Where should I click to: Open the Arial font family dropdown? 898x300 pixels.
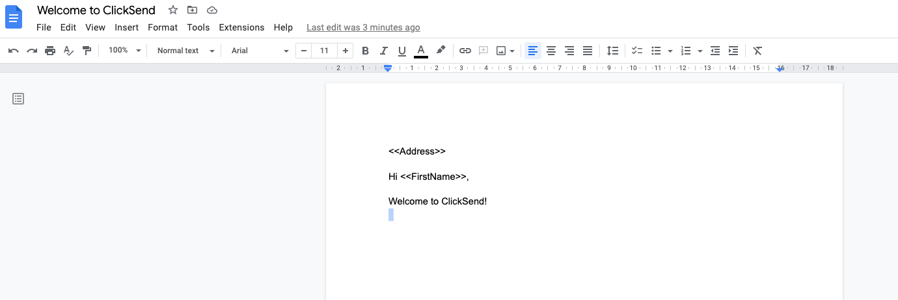[260, 51]
